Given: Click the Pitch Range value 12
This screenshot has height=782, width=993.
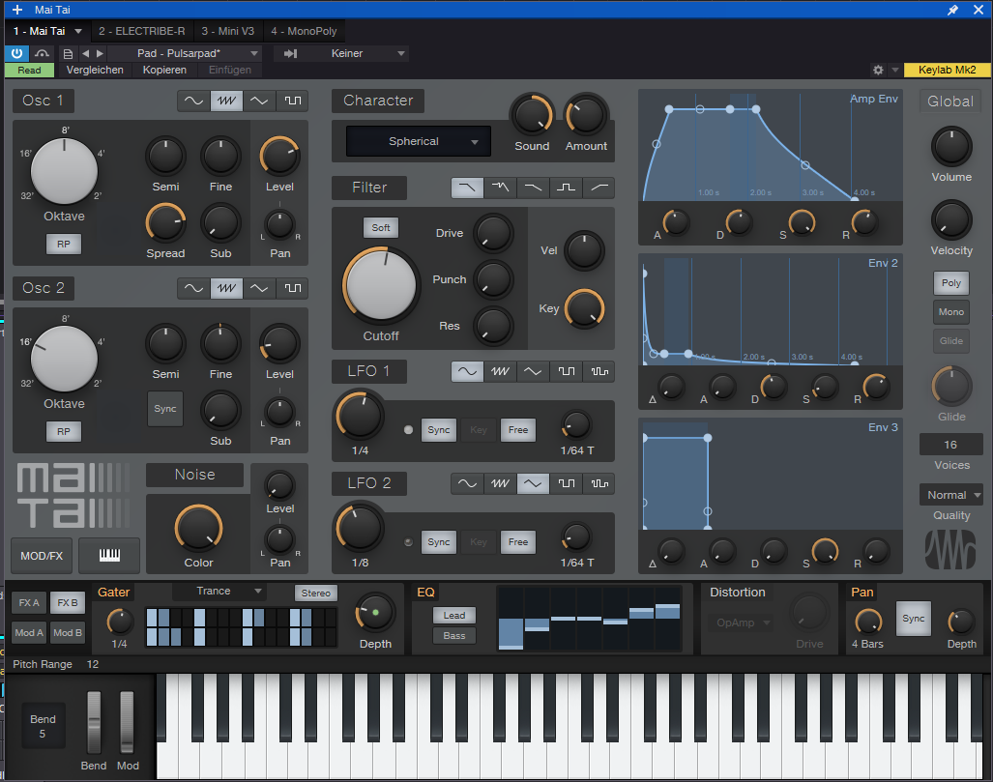Looking at the screenshot, I should coord(93,664).
